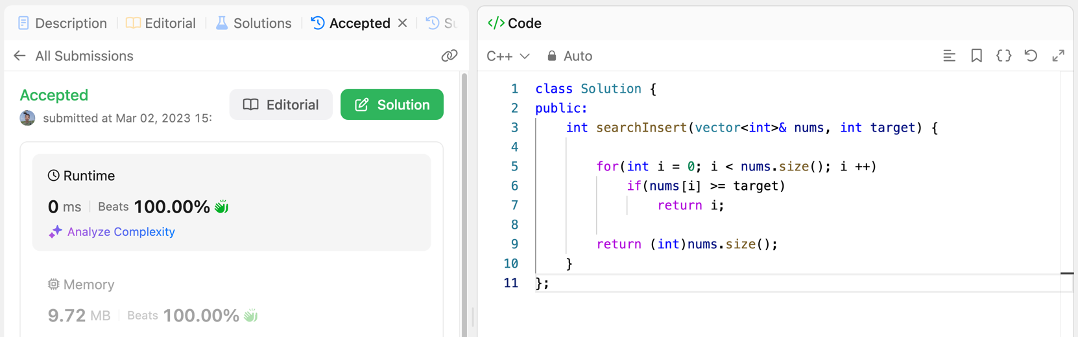Click 'return i;' on line 7
The width and height of the screenshot is (1078, 337).
pos(691,205)
